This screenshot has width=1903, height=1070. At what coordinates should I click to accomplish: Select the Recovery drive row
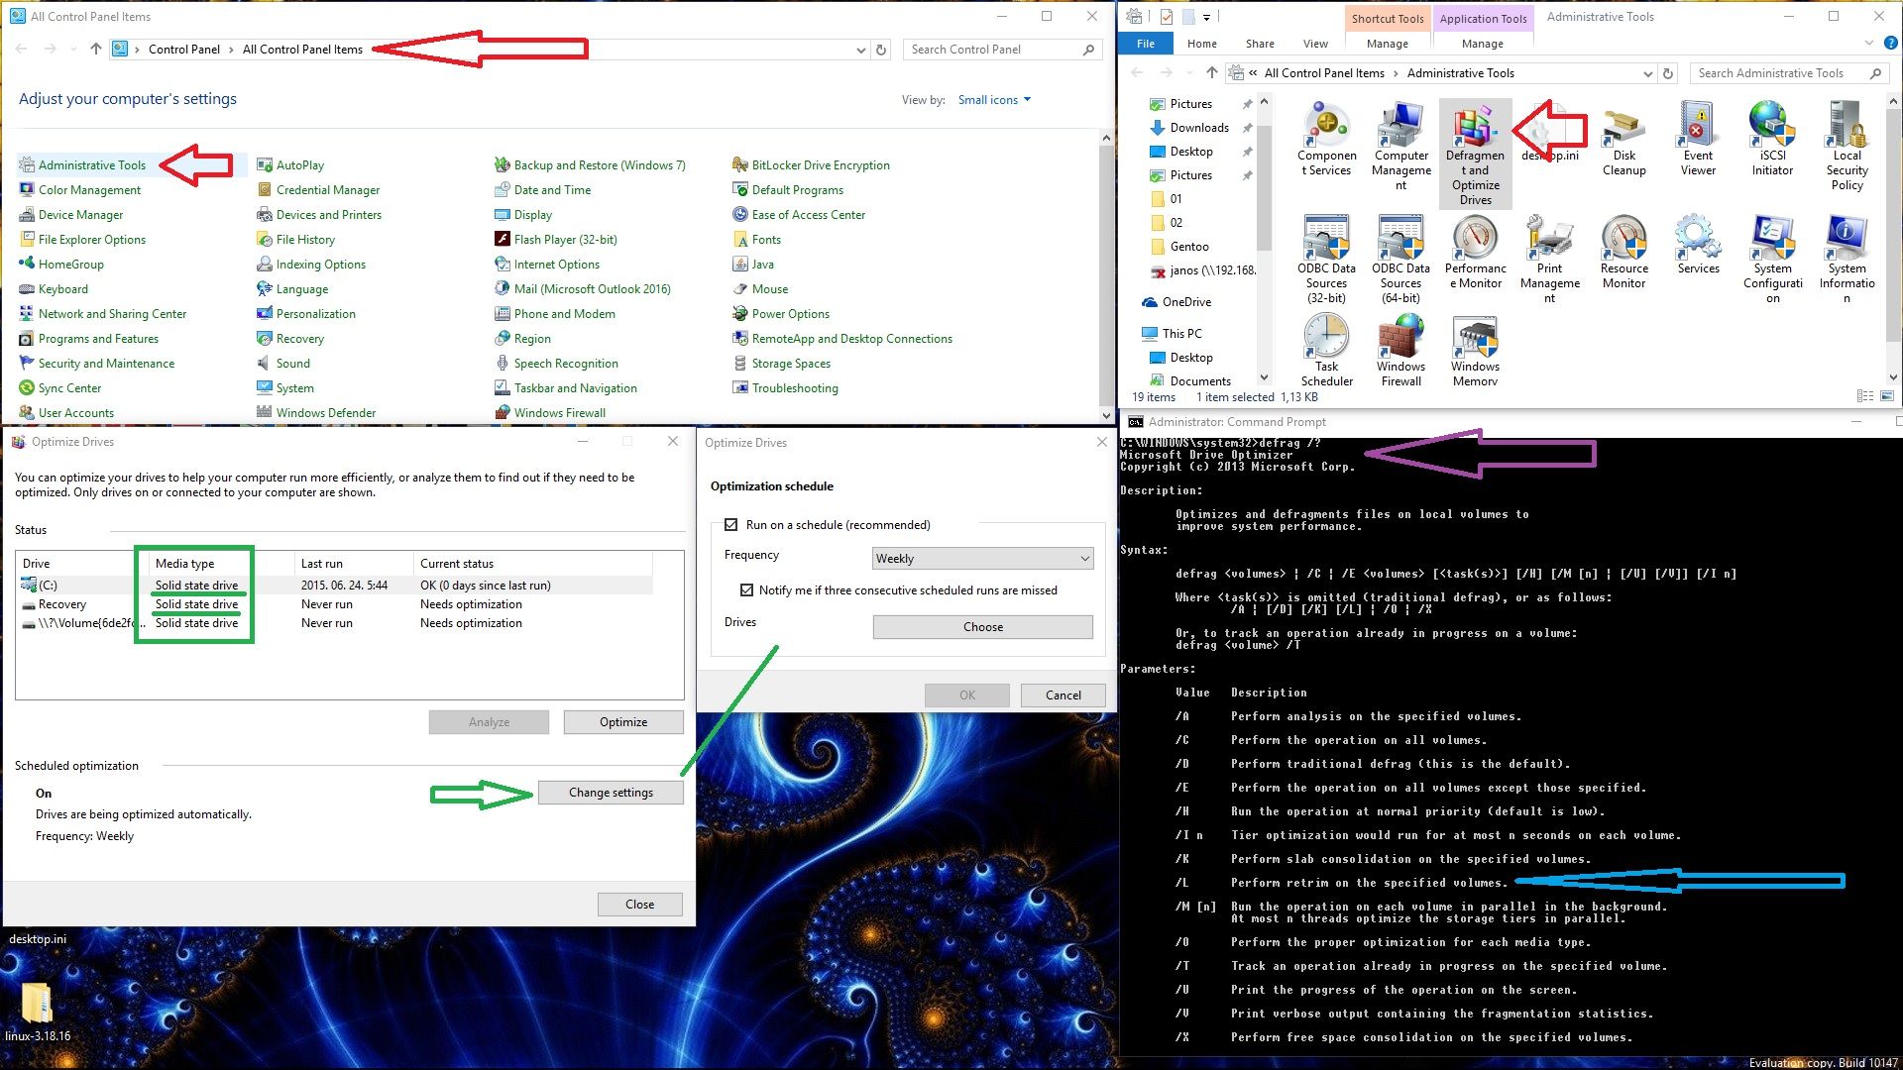pyautogui.click(x=335, y=604)
